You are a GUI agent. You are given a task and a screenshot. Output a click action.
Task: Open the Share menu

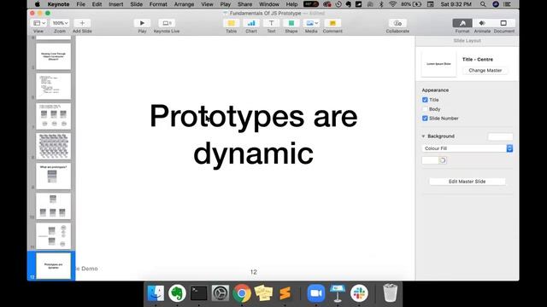[245, 4]
